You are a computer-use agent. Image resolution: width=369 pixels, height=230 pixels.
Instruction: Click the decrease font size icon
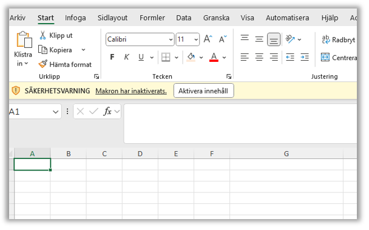point(223,39)
